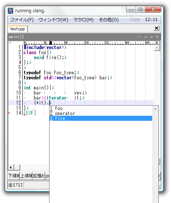The width and height of the screenshot is (171, 203).
Task: Click the 全171 status bar field
Action: (x=16, y=185)
